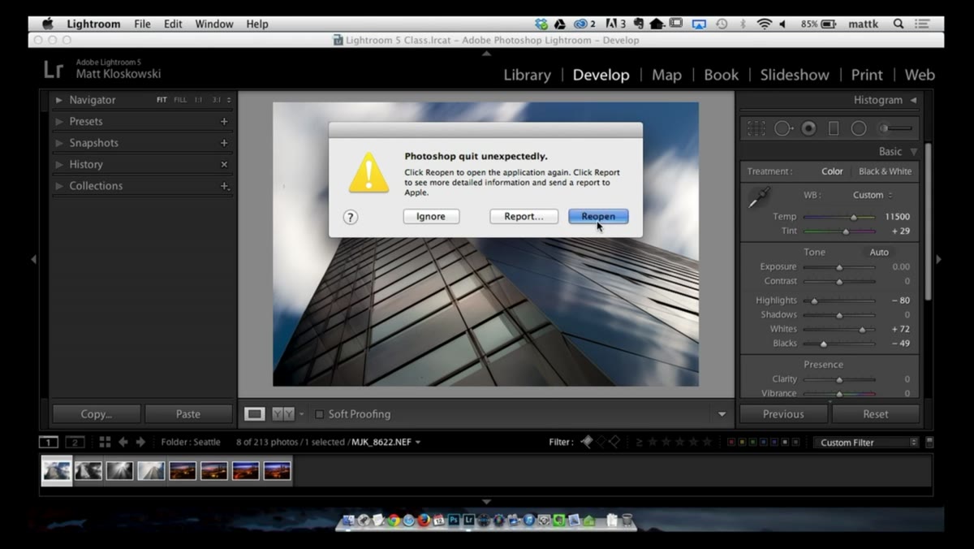Click the add Collections plus icon
The width and height of the screenshot is (974, 549).
click(225, 186)
